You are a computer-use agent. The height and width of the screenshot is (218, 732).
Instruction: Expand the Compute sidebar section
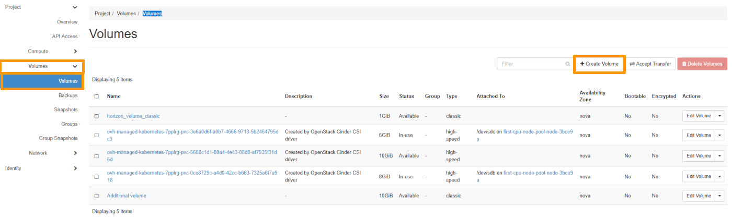tap(75, 51)
